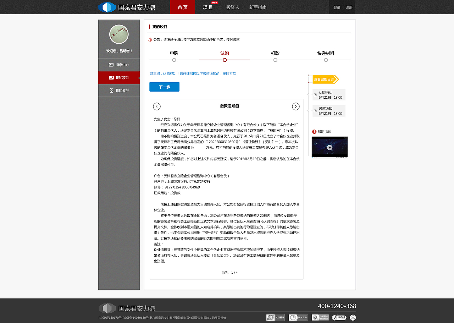Click the 下一步 button
Image resolution: width=454 pixels, height=323 pixels.
164,87
